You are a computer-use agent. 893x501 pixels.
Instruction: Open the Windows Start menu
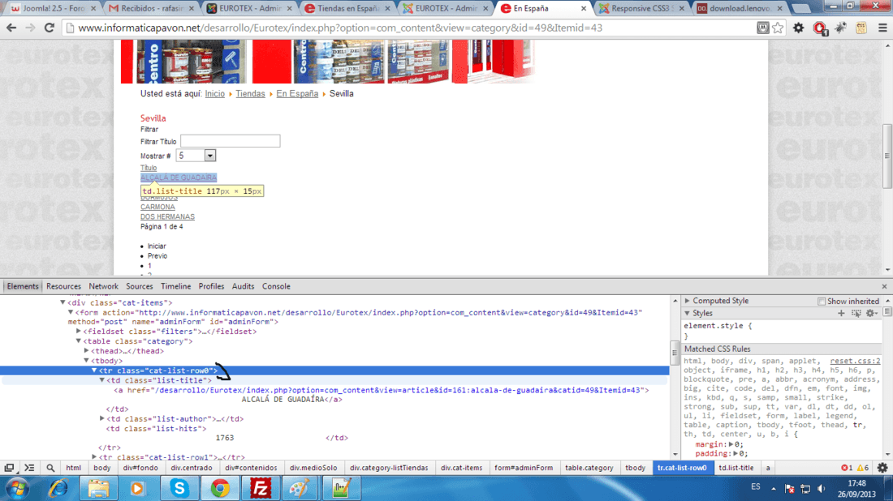coord(17,489)
